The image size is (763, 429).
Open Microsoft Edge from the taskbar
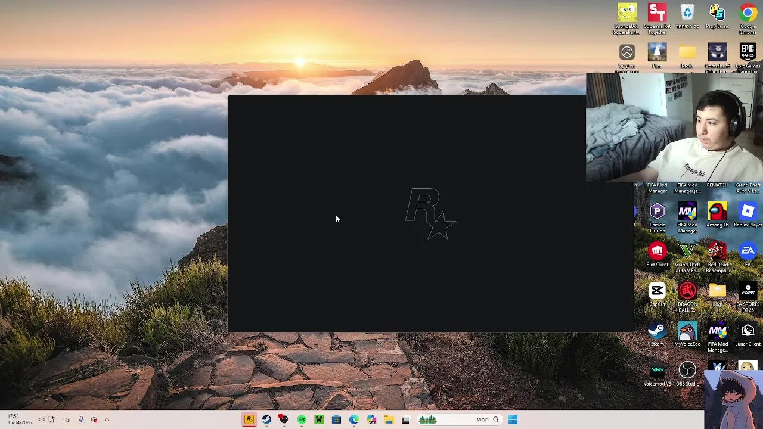pos(354,419)
